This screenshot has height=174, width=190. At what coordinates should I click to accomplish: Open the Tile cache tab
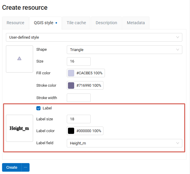76,23
